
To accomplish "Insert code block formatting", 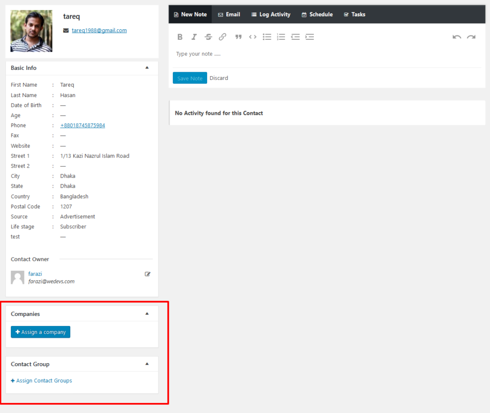I will pos(252,37).
